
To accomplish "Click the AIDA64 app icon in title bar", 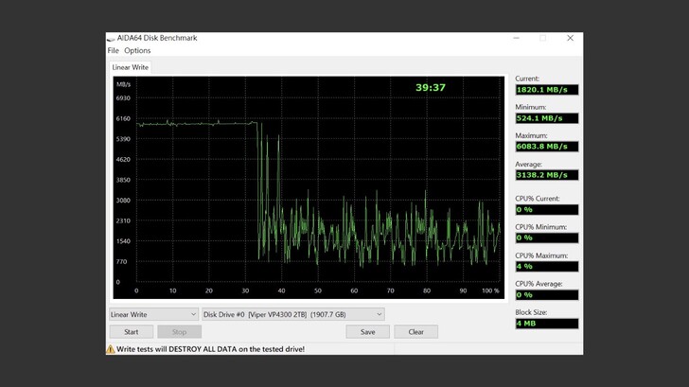I will click(x=112, y=38).
